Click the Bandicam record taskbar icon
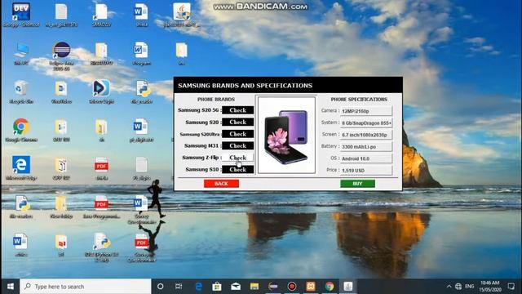Viewport: 522px width, 294px height. (292, 287)
